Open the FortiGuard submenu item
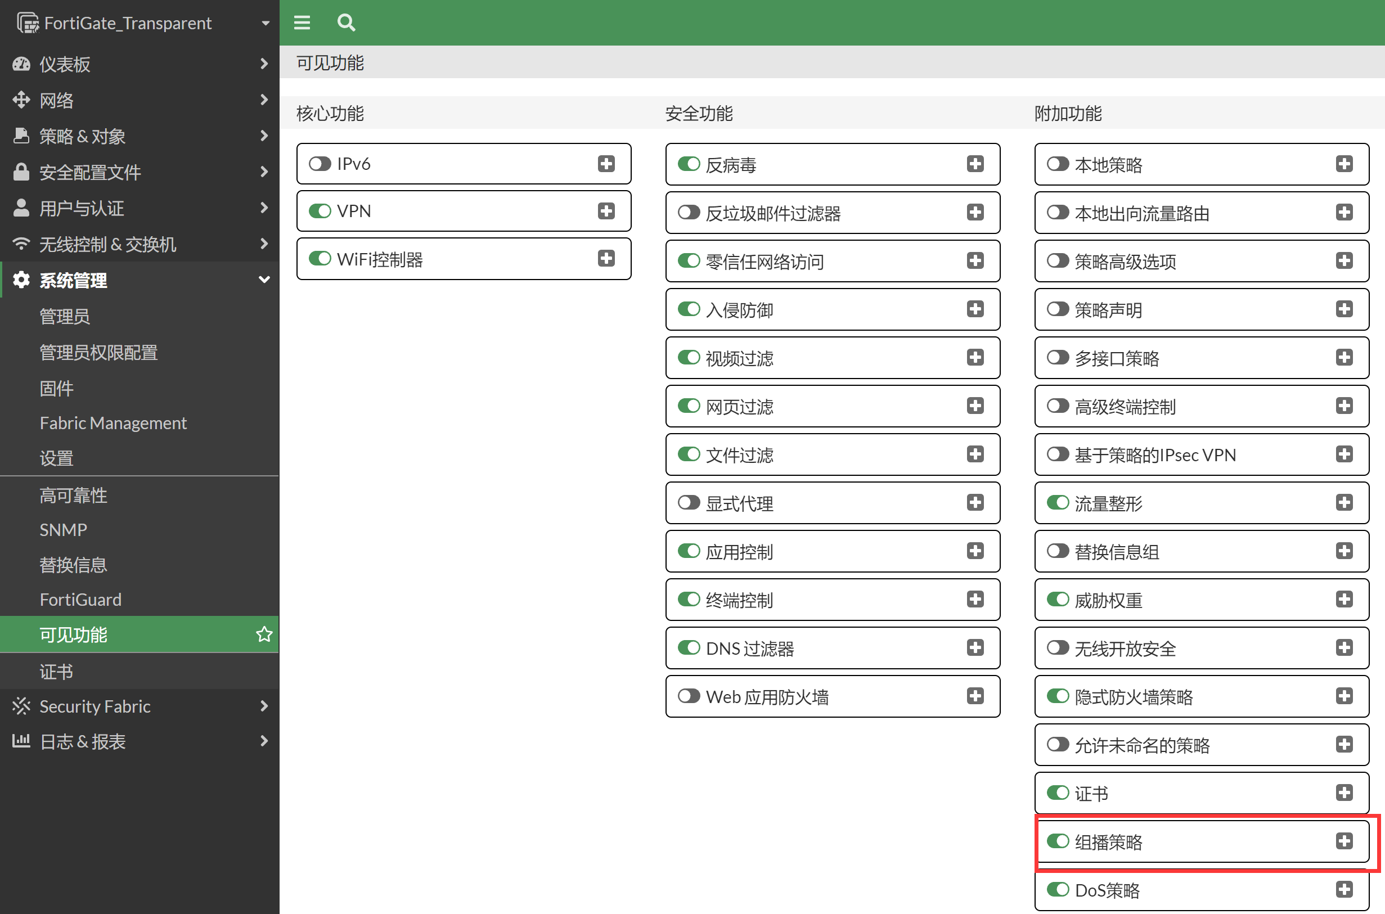The height and width of the screenshot is (914, 1385). point(80,599)
